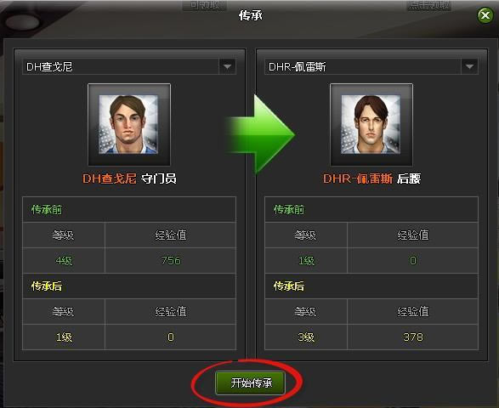
Task: Click the orange DHR-佩雷斯 name label
Action: click(358, 178)
